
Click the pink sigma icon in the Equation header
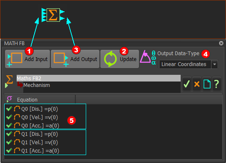click(x=10, y=99)
